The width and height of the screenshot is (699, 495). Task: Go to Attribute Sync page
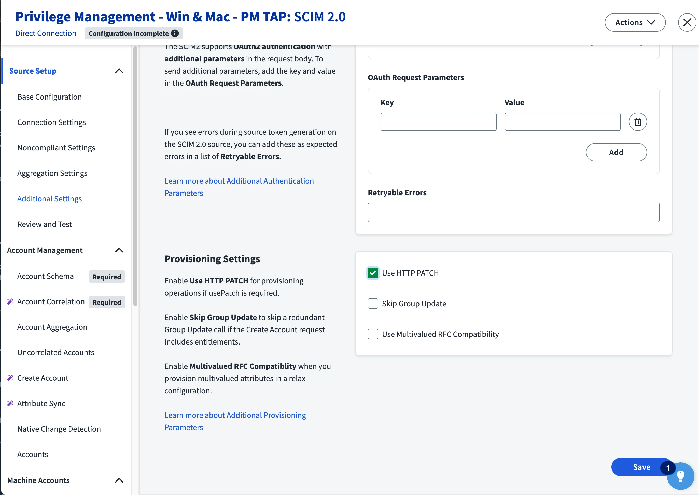(41, 403)
